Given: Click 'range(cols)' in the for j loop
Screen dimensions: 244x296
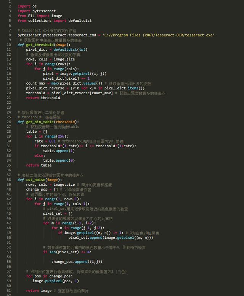Looking at the screenshot, I should click(65, 69).
